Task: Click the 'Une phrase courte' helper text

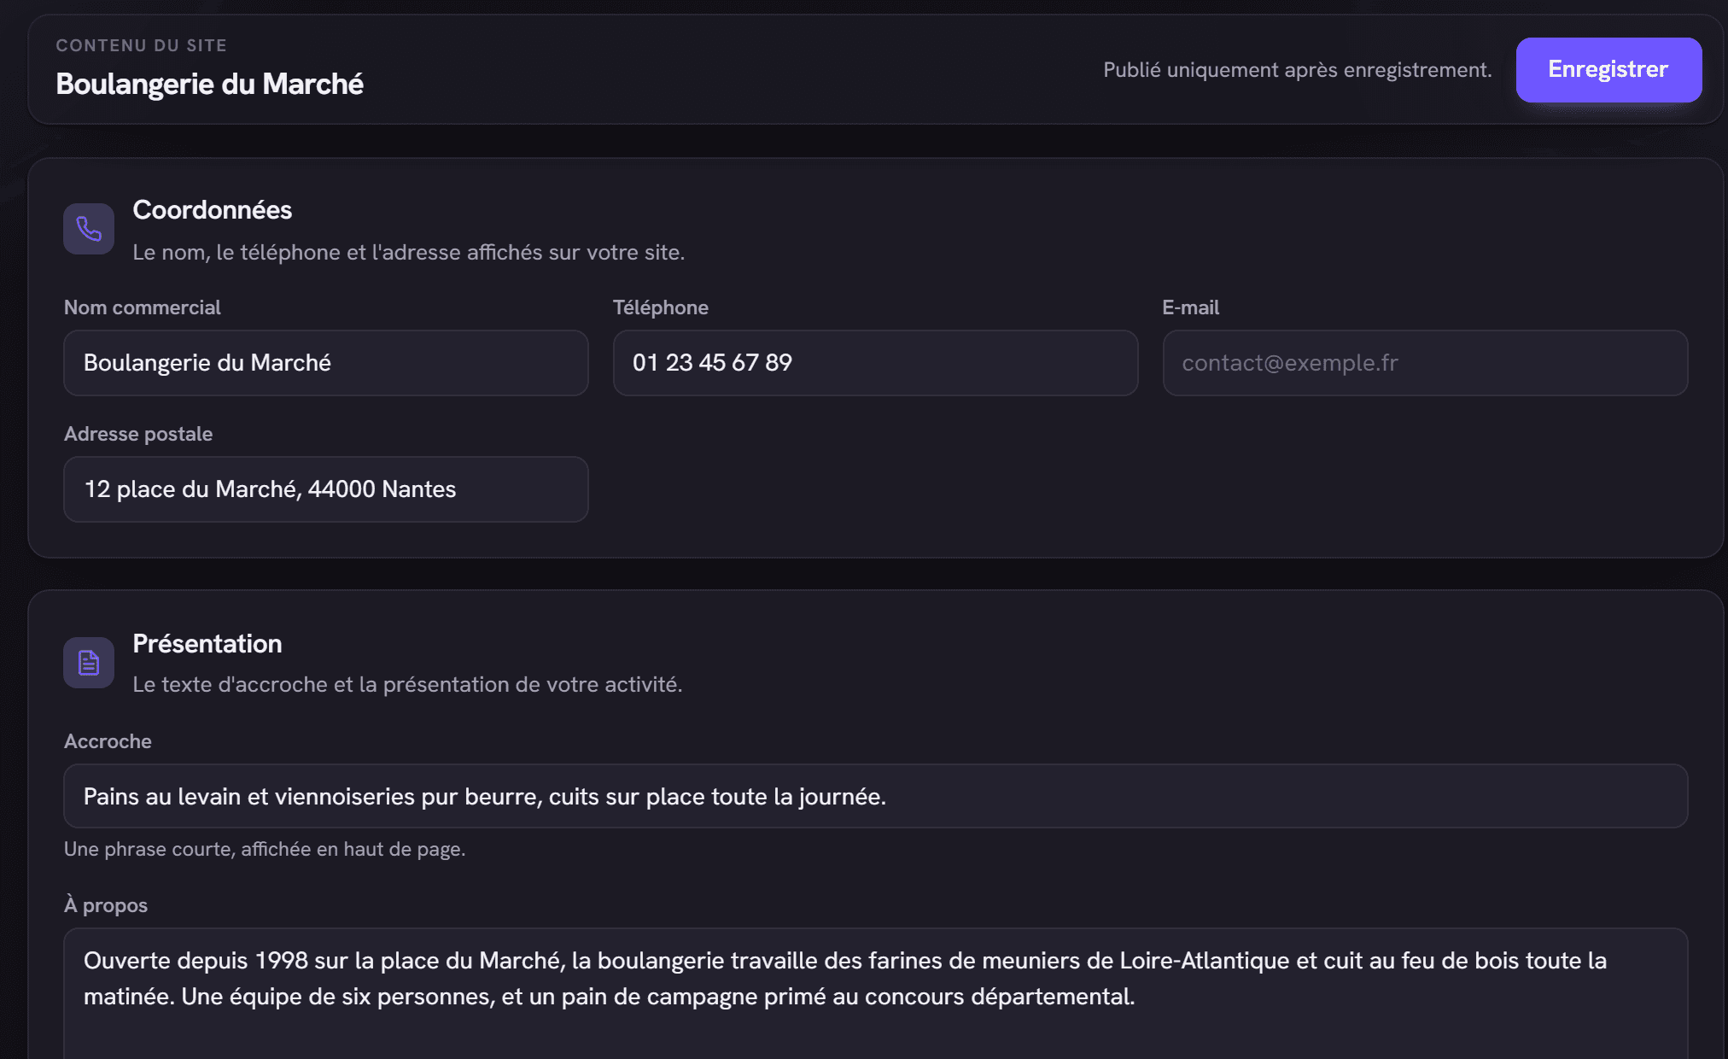Action: tap(265, 850)
